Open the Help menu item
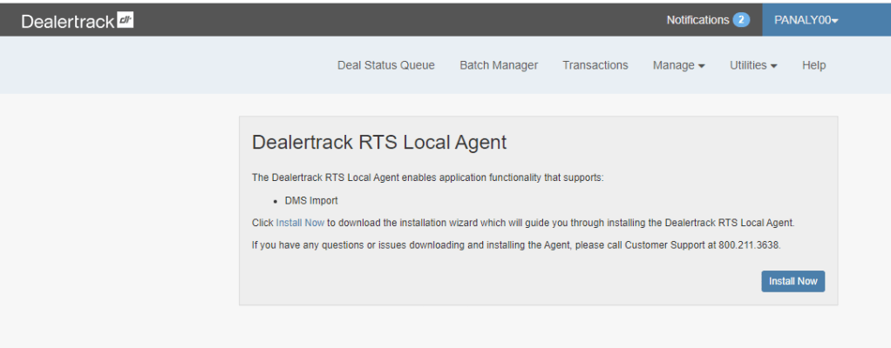This screenshot has width=891, height=348. click(813, 65)
